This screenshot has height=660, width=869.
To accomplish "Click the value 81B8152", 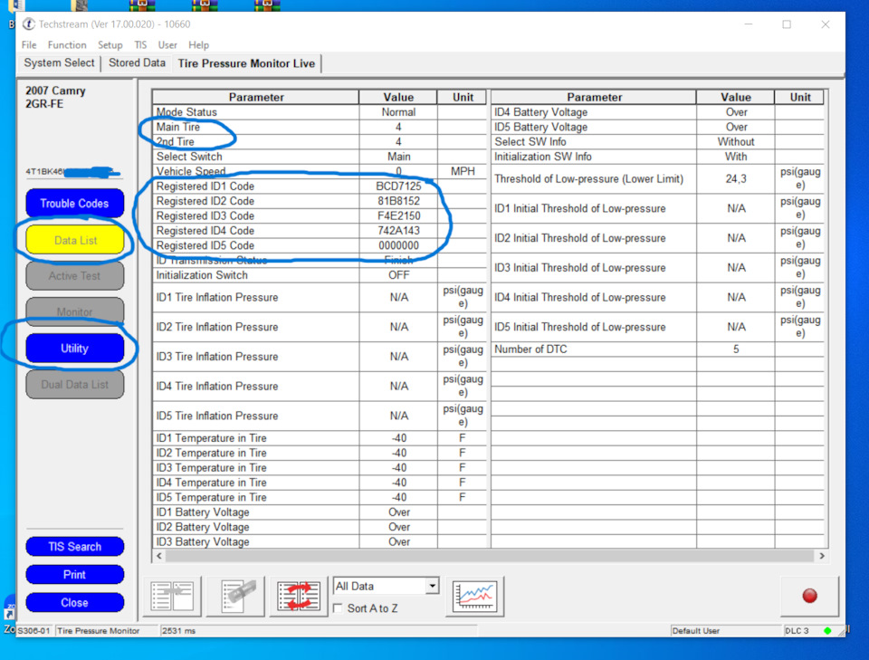I will tap(398, 201).
